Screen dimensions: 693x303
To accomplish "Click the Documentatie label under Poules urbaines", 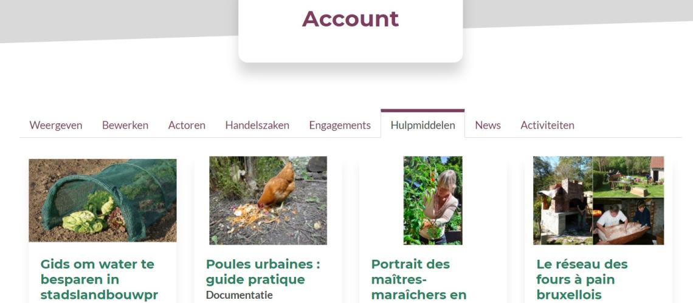I will click(239, 294).
